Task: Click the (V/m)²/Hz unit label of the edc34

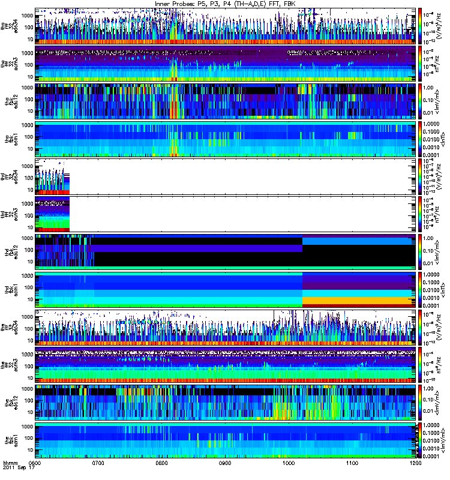Action: tap(438, 327)
